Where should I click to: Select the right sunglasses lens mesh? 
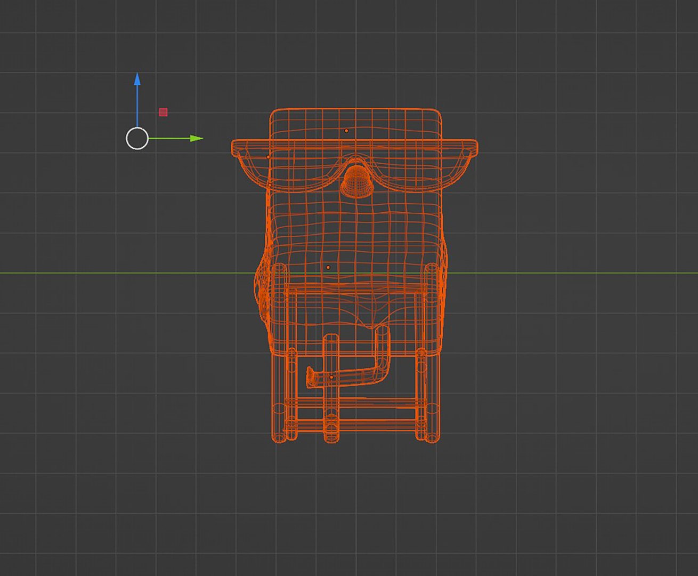click(421, 168)
